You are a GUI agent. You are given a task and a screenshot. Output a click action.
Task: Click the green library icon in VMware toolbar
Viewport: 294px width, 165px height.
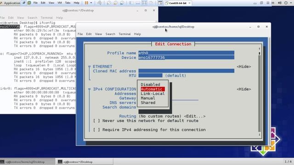click(x=29, y=3)
